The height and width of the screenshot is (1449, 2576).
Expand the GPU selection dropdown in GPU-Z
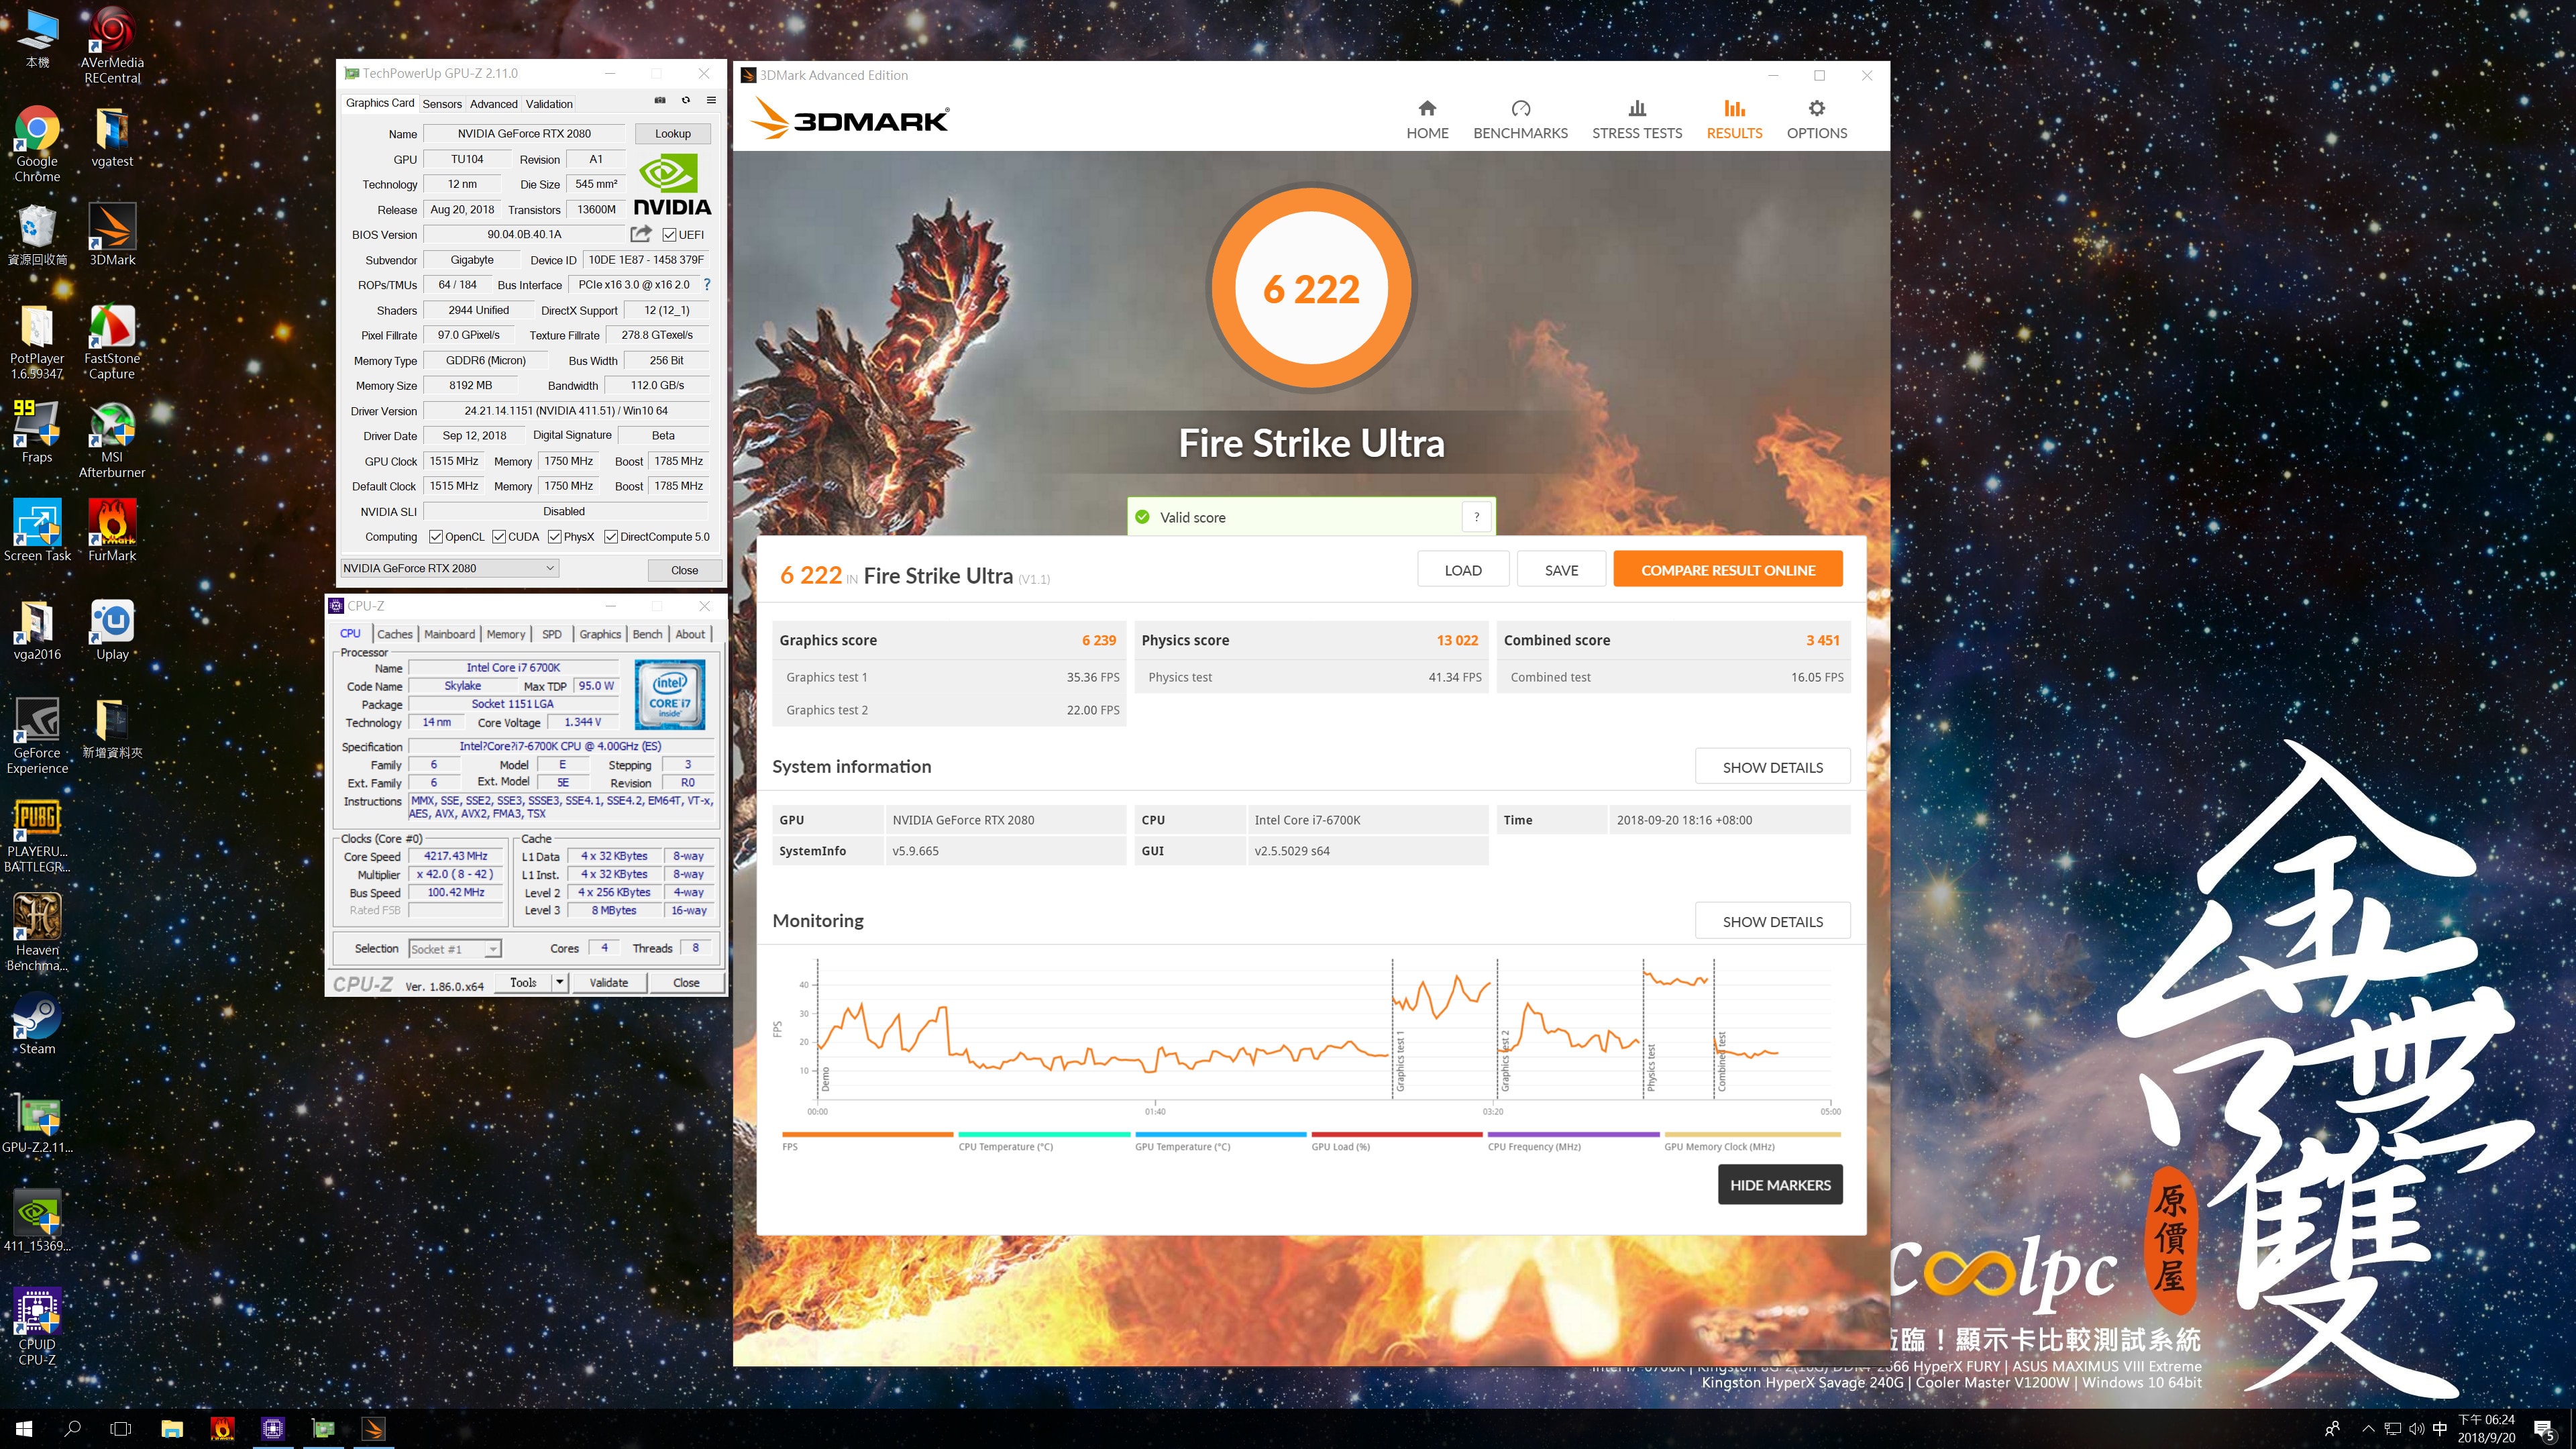pyautogui.click(x=449, y=568)
